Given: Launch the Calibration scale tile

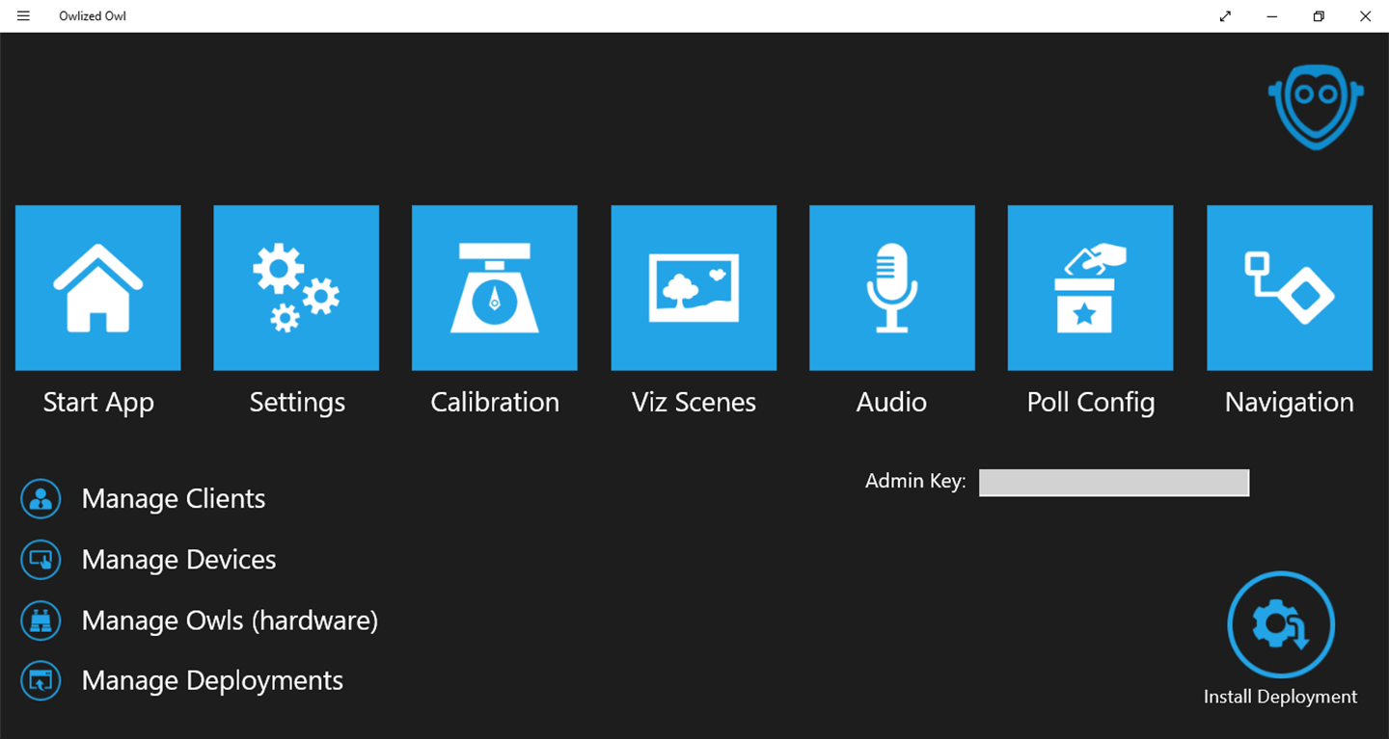Looking at the screenshot, I should pyautogui.click(x=495, y=287).
